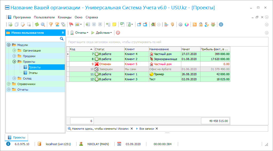This screenshot has width=273, height=151.
Task: Click the double-chevron up collapse-all icon
Action: pos(100,24)
